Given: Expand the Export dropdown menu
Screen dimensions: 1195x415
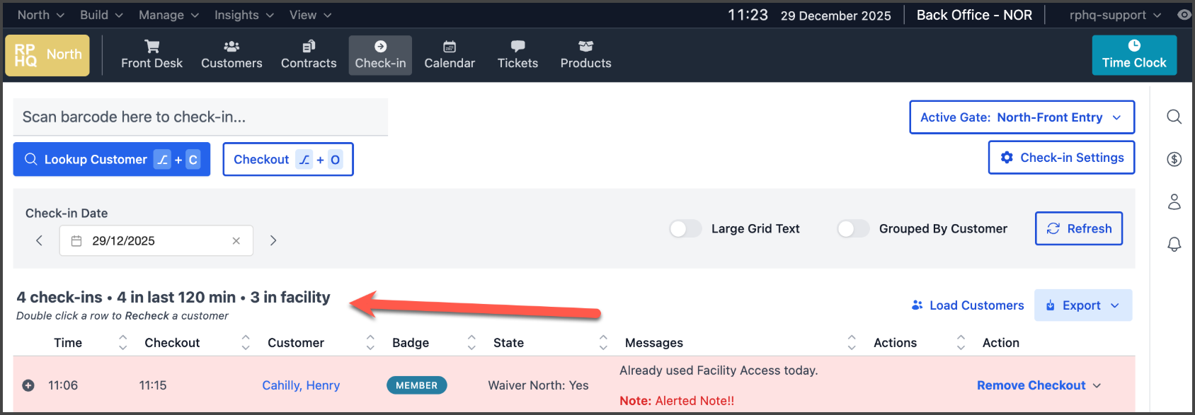Looking at the screenshot, I should pyautogui.click(x=1082, y=305).
